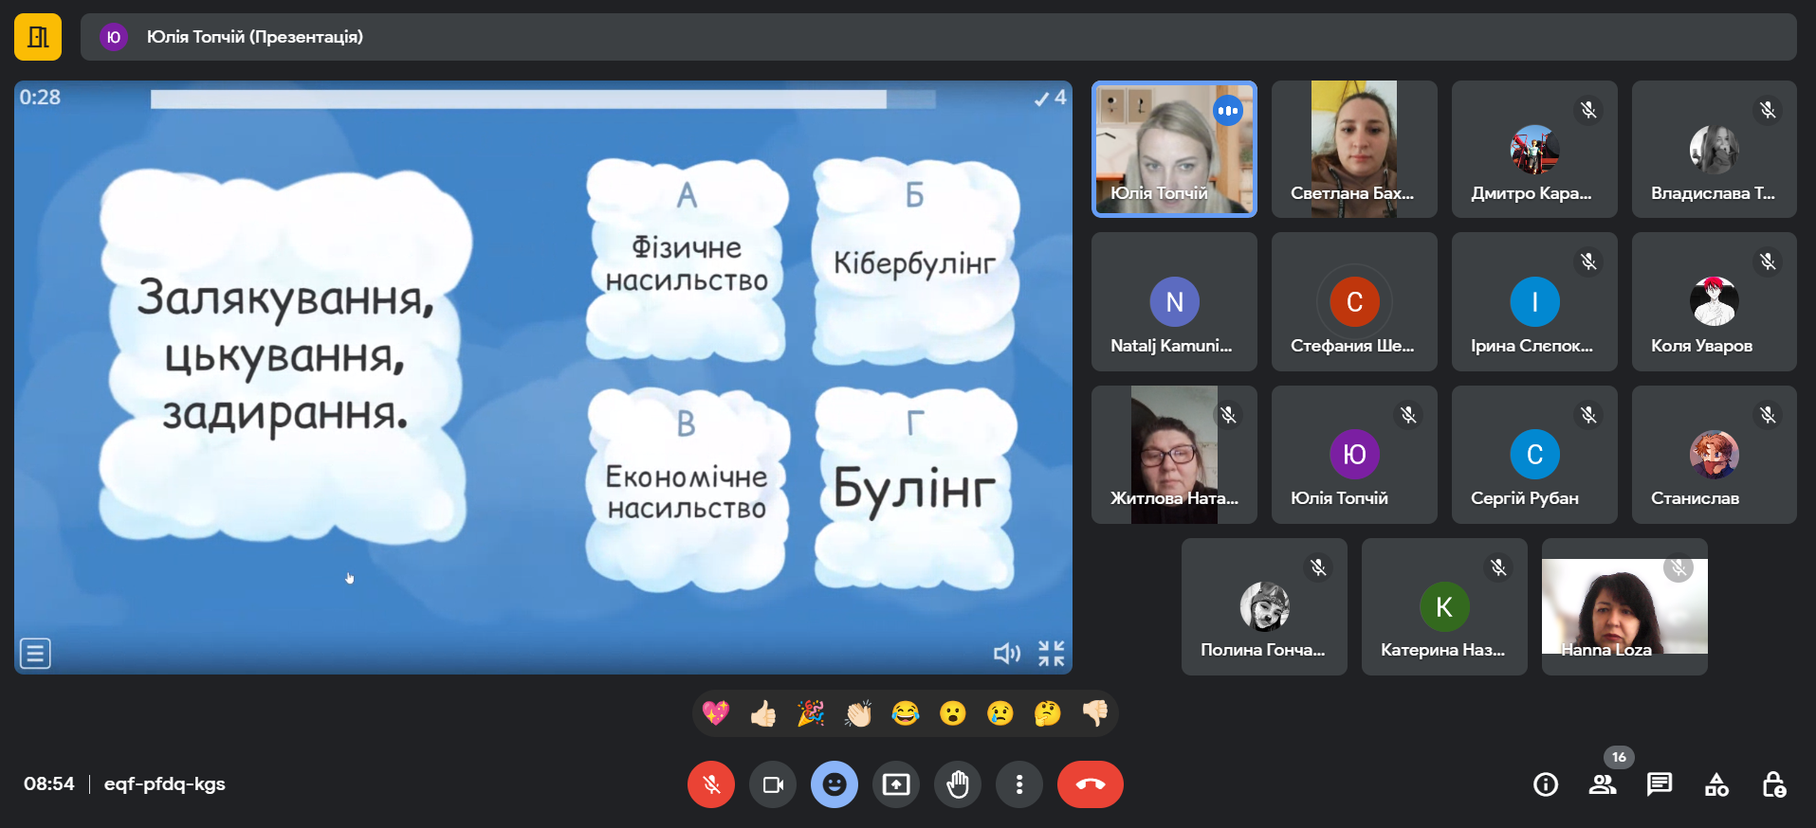Select answer Г Булінг
Viewport: 1816px width, 828px height.
pos(915,488)
